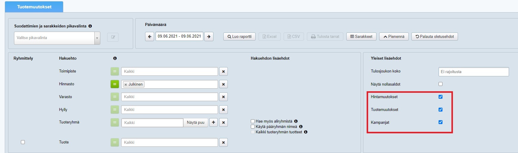Toggle the green equals operator for Hinnasto
Image resolution: width=518 pixels, height=153 pixels.
click(115, 84)
